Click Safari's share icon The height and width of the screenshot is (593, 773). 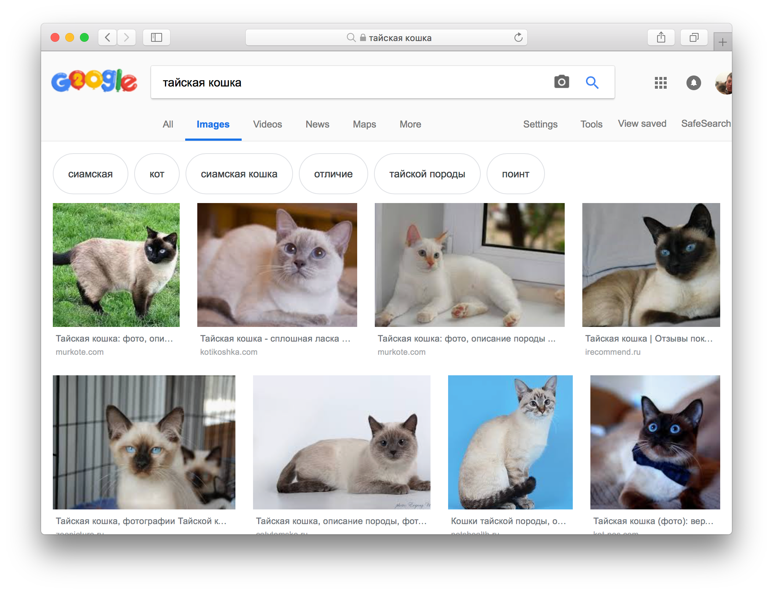pyautogui.click(x=661, y=37)
